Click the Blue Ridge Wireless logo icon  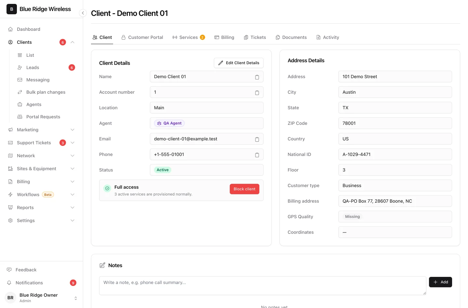tap(12, 9)
